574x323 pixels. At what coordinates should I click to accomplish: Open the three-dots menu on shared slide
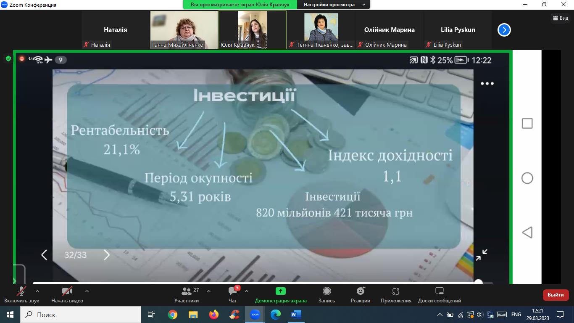click(x=487, y=83)
